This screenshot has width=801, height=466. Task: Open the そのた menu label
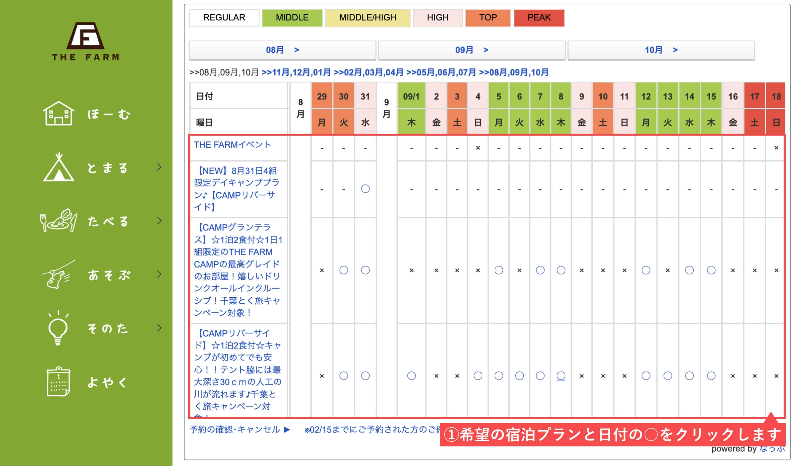point(107,328)
